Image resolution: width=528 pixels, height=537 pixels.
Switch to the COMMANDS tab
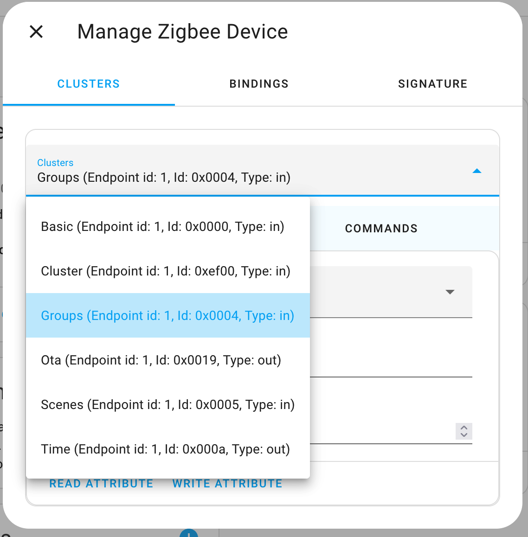pyautogui.click(x=381, y=228)
